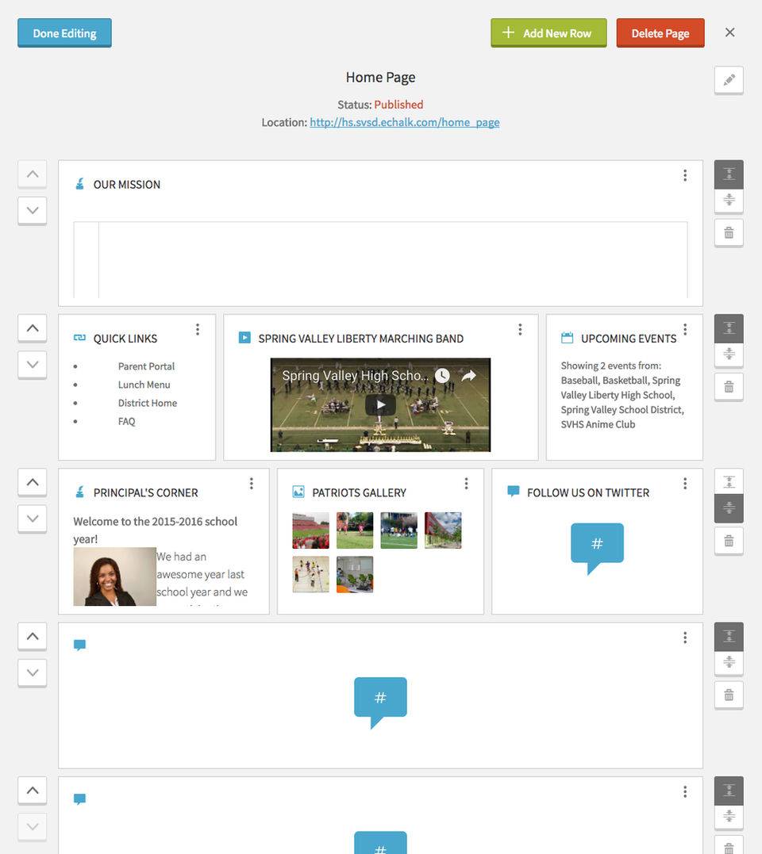The height and width of the screenshot is (854, 762).
Task: Open the last row block options menu
Action: click(x=685, y=792)
